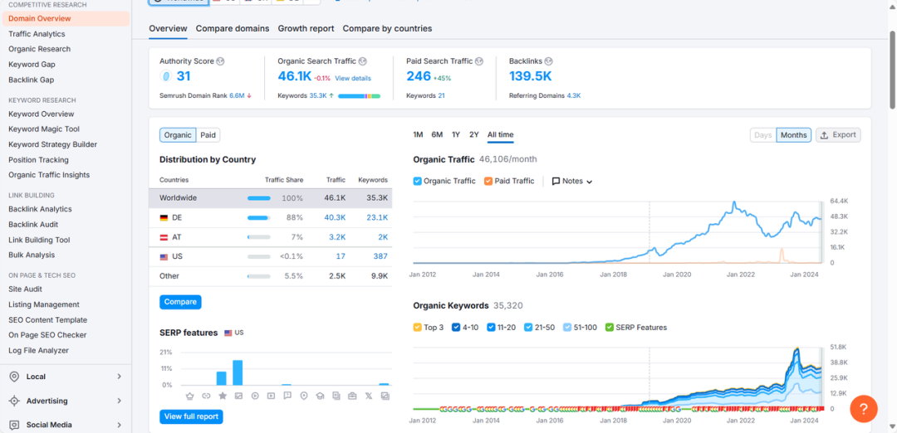Expand the Local sidebar section
The height and width of the screenshot is (433, 897).
click(x=119, y=377)
